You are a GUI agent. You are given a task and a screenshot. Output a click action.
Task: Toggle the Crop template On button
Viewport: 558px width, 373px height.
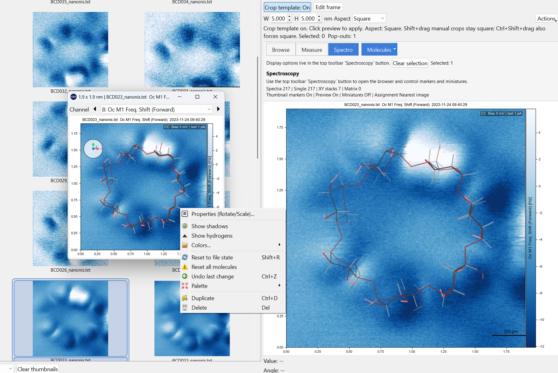point(287,7)
